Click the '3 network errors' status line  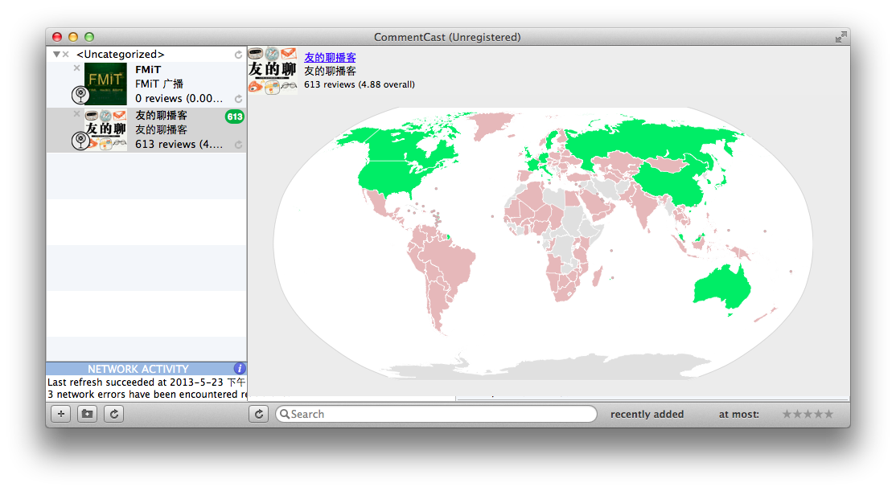(x=146, y=394)
